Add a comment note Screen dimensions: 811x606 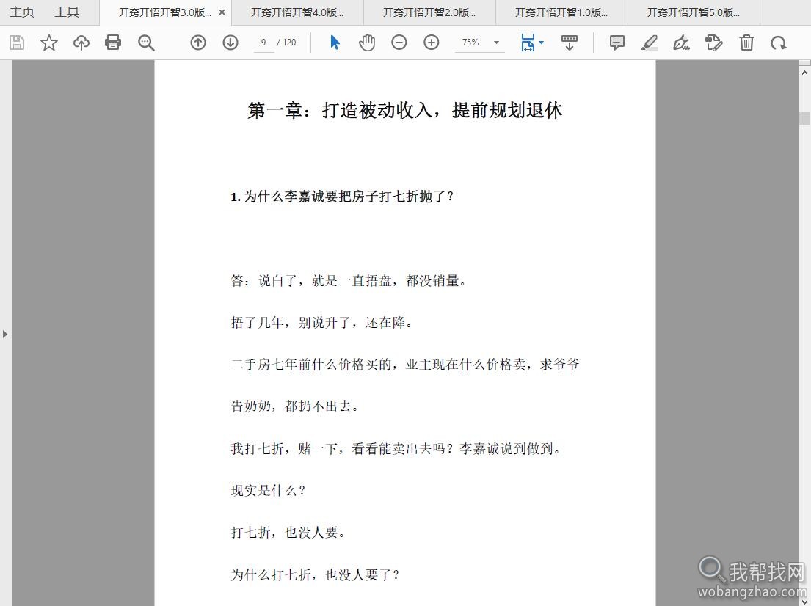tap(617, 43)
